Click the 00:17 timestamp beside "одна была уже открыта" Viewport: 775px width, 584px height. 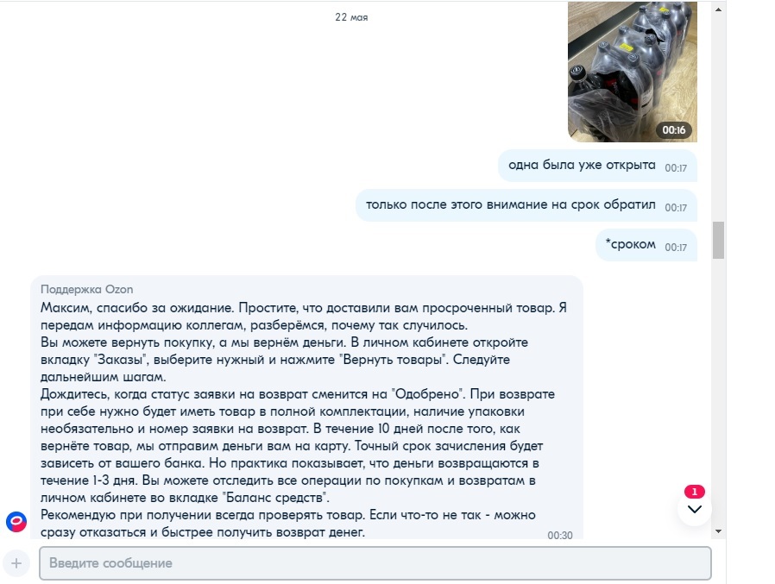676,168
